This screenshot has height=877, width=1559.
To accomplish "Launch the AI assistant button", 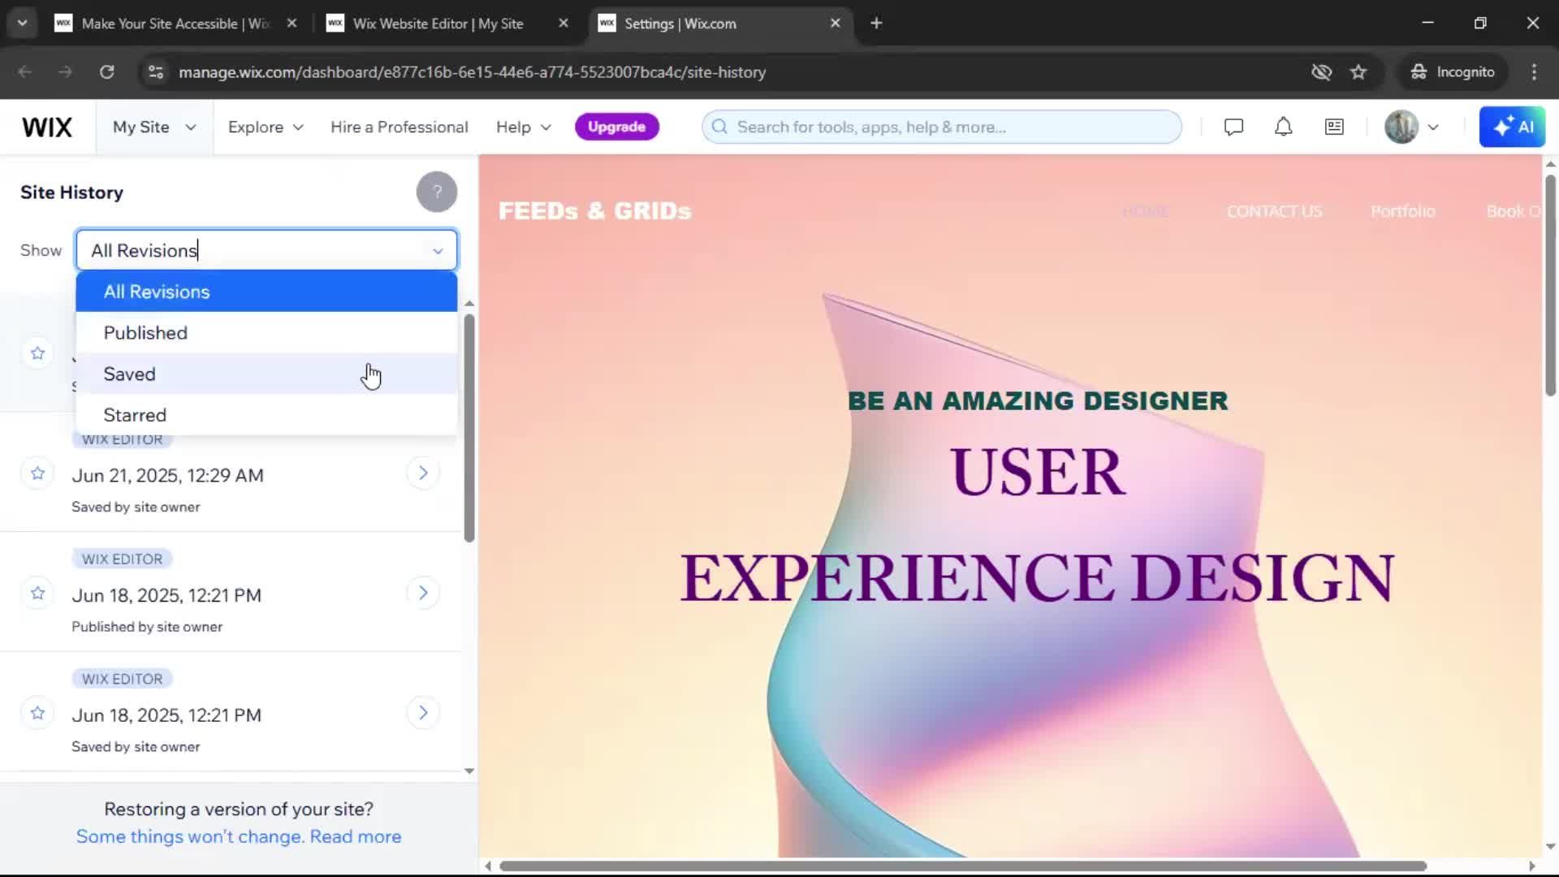I will 1512,127.
